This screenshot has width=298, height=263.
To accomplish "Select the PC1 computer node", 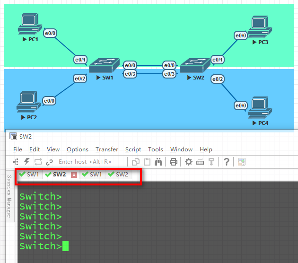I will (x=30, y=24).
